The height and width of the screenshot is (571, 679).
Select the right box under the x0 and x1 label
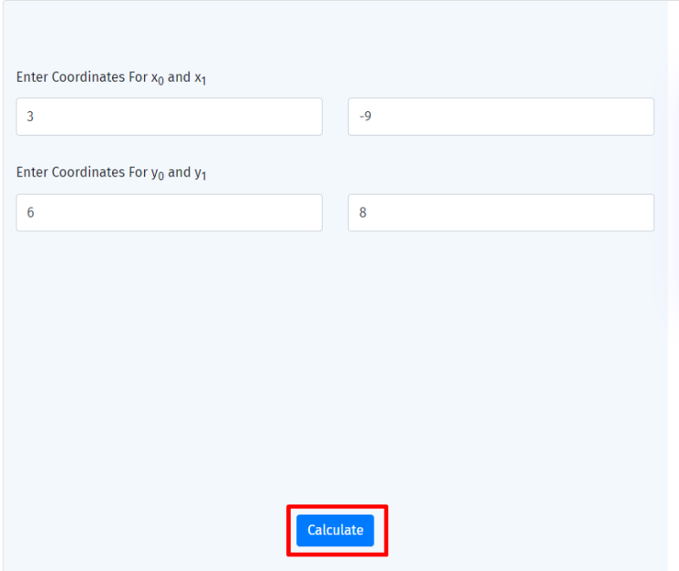(500, 117)
